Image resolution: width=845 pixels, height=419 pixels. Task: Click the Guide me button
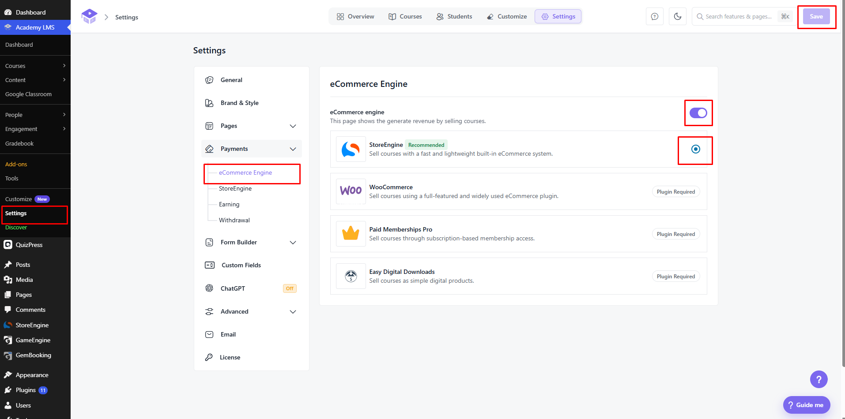[807, 405]
